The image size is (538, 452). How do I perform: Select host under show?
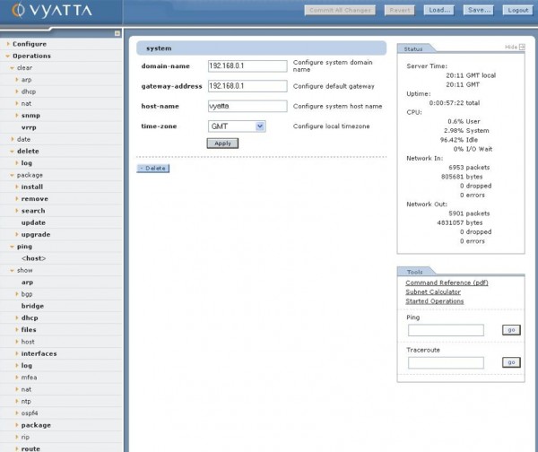pyautogui.click(x=28, y=342)
